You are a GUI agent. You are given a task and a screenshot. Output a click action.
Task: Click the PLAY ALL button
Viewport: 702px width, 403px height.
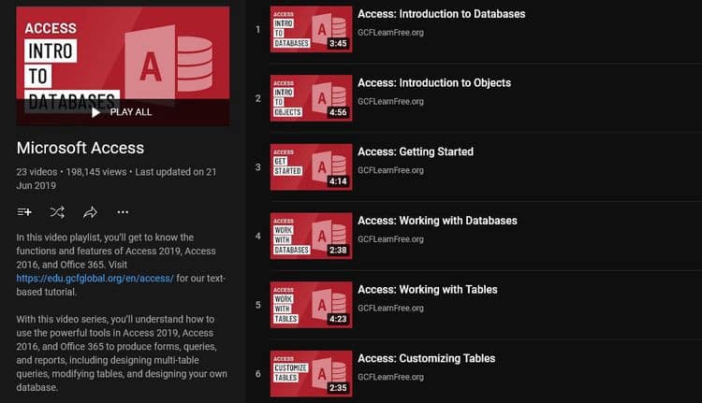tap(123, 112)
